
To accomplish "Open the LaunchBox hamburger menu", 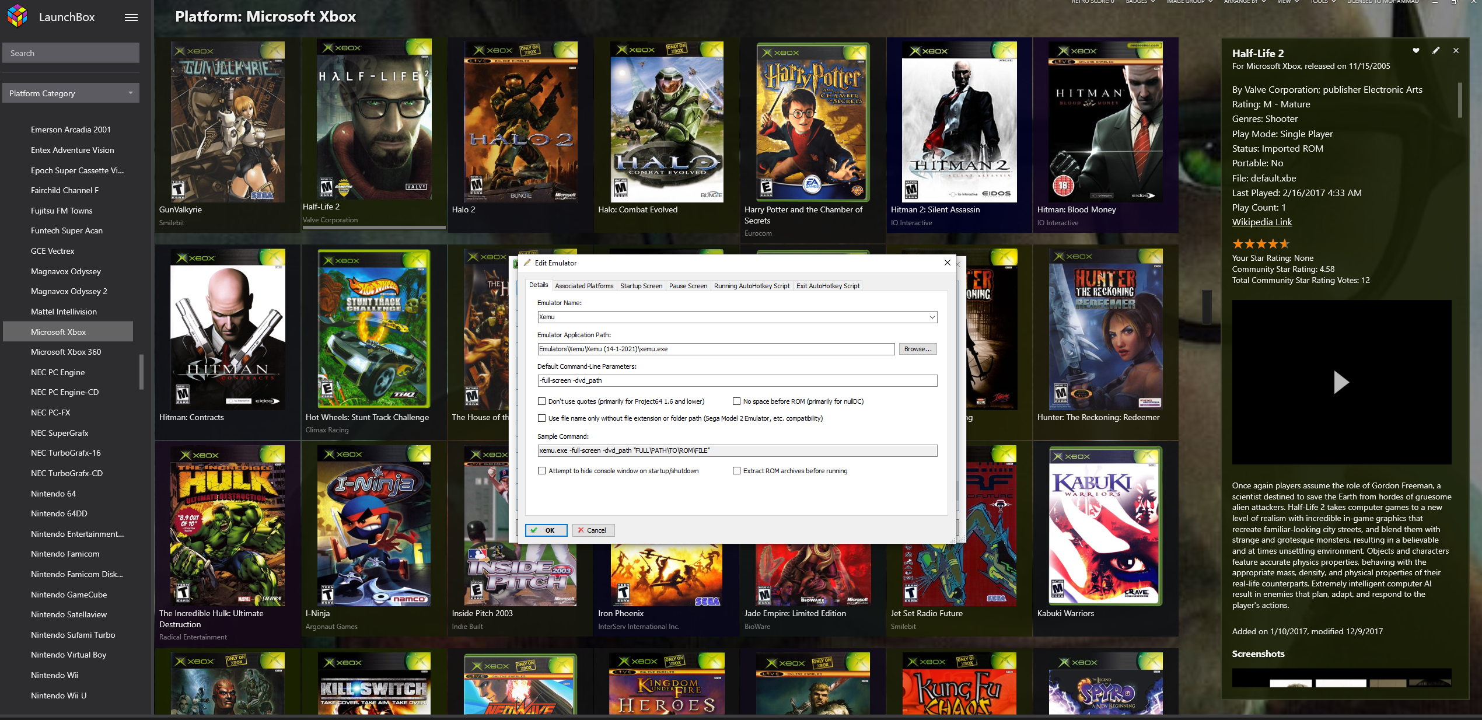I will 131,18.
